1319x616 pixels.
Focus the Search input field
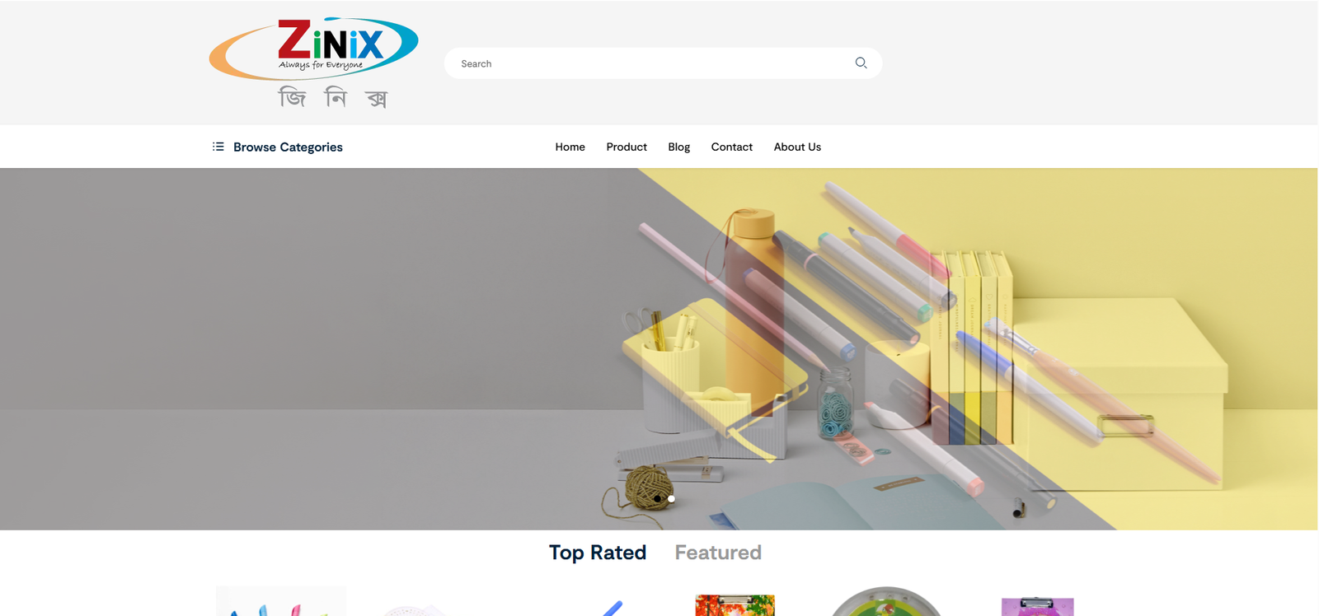coord(651,63)
